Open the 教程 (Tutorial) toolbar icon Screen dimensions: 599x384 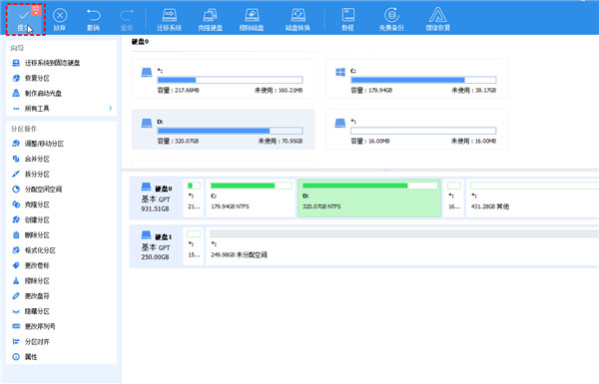(x=347, y=19)
